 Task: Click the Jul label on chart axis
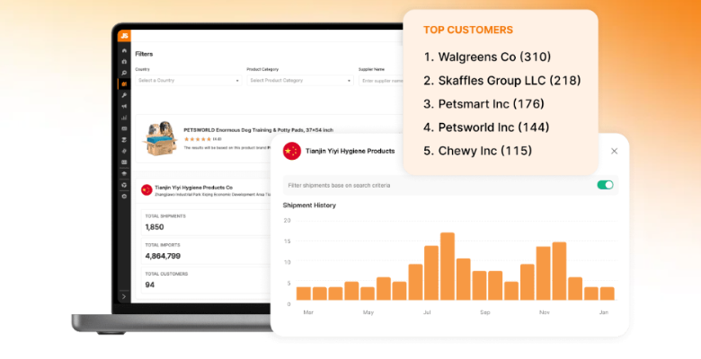click(427, 312)
